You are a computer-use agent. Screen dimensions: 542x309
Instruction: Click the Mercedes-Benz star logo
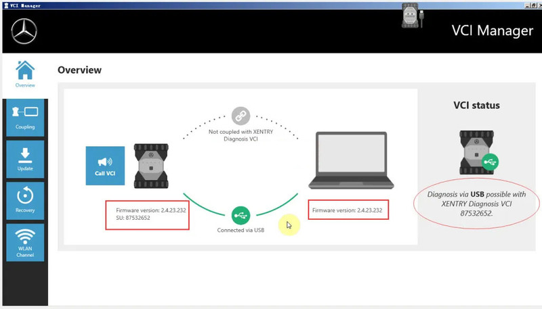pyautogui.click(x=24, y=31)
